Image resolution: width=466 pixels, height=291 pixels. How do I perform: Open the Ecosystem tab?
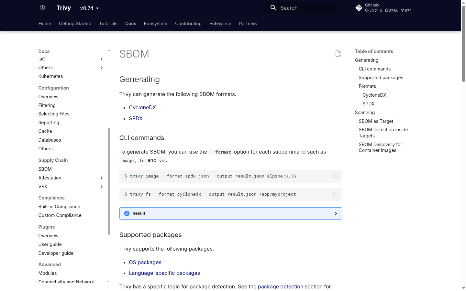tap(156, 24)
